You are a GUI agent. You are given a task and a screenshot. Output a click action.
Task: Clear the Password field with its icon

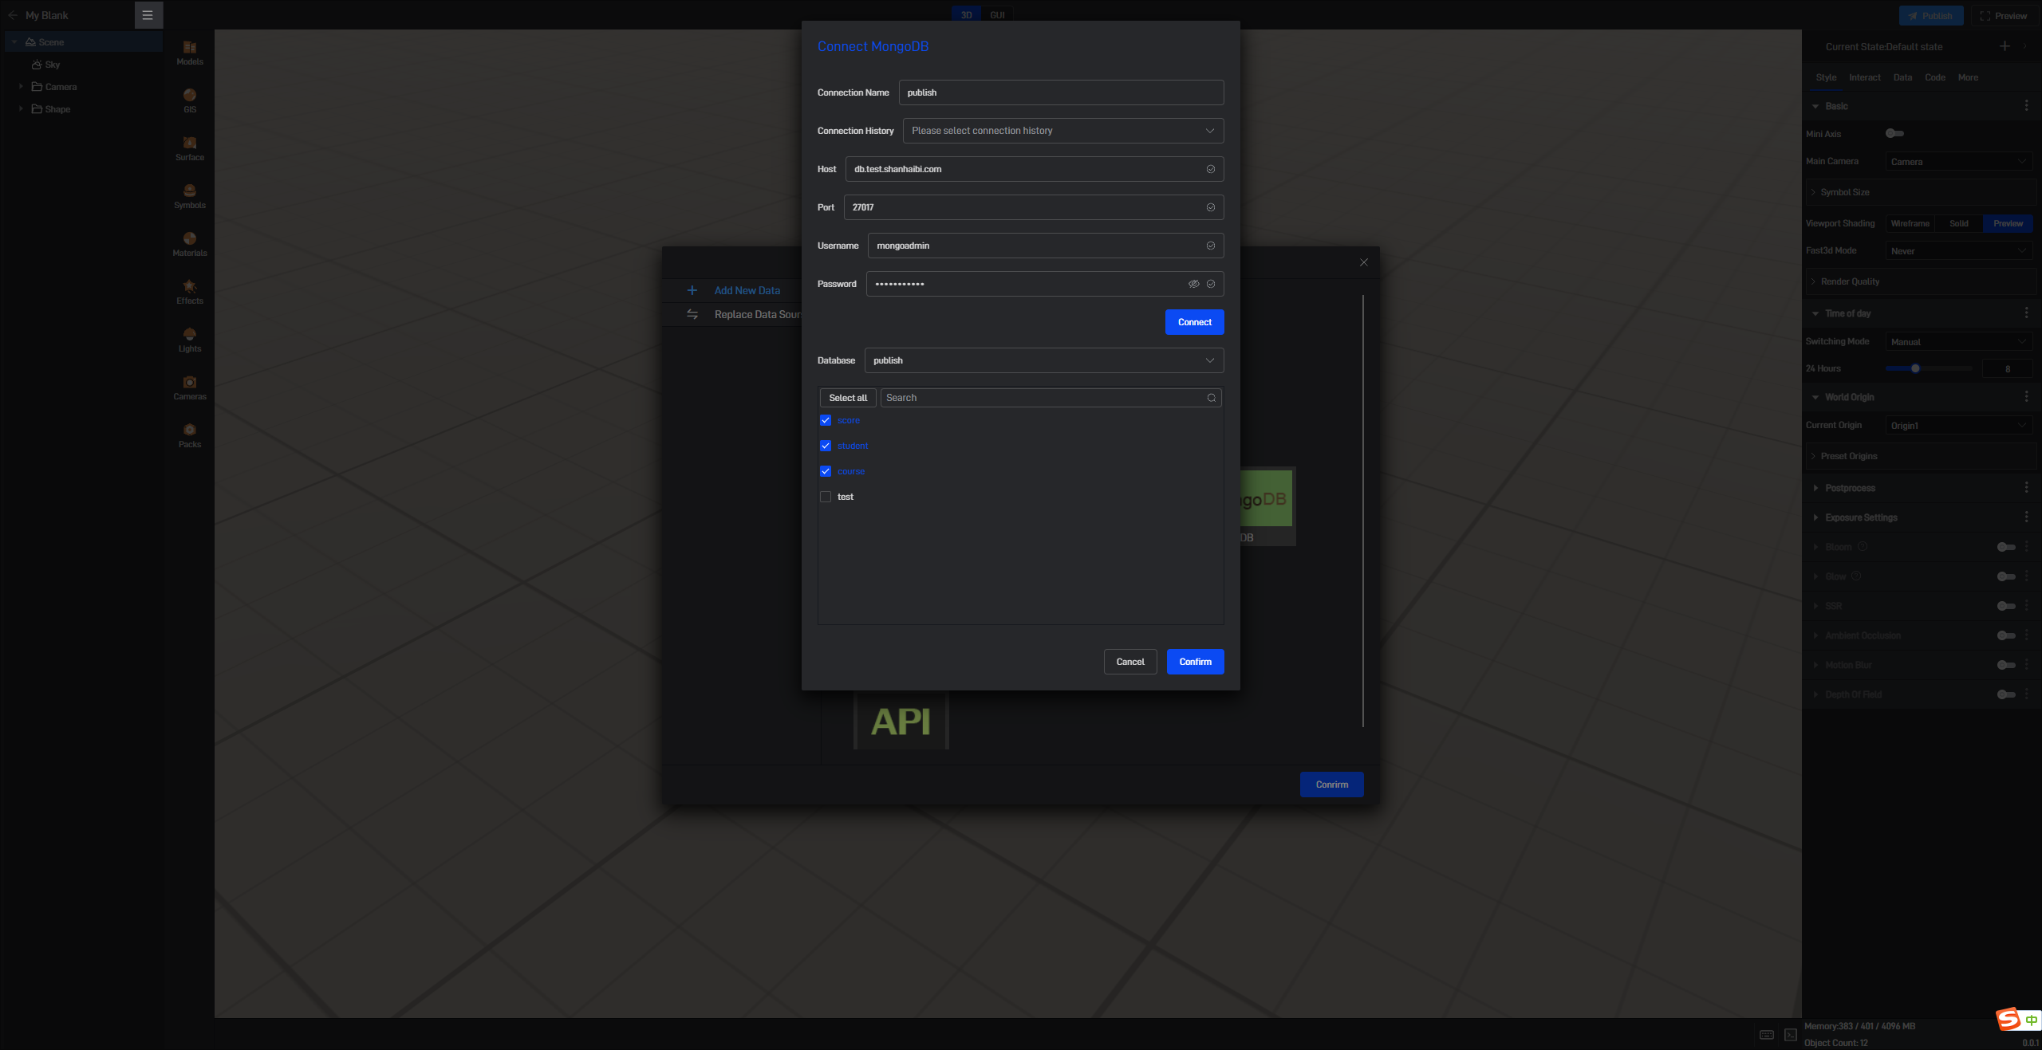pyautogui.click(x=1211, y=284)
